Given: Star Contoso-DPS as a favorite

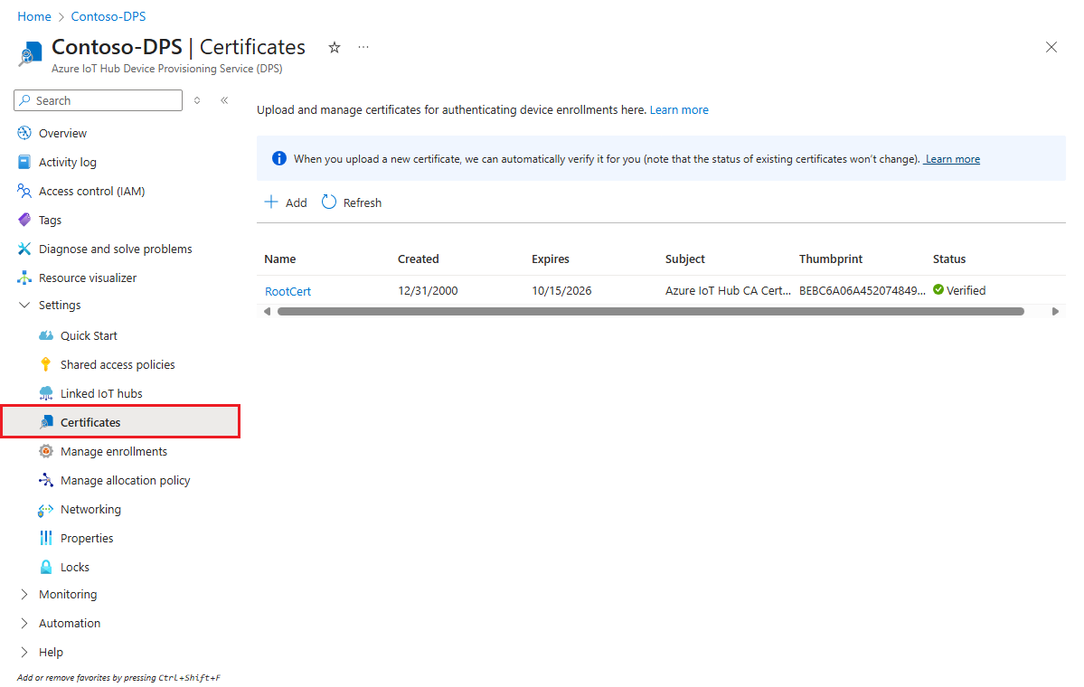Looking at the screenshot, I should pyautogui.click(x=334, y=47).
